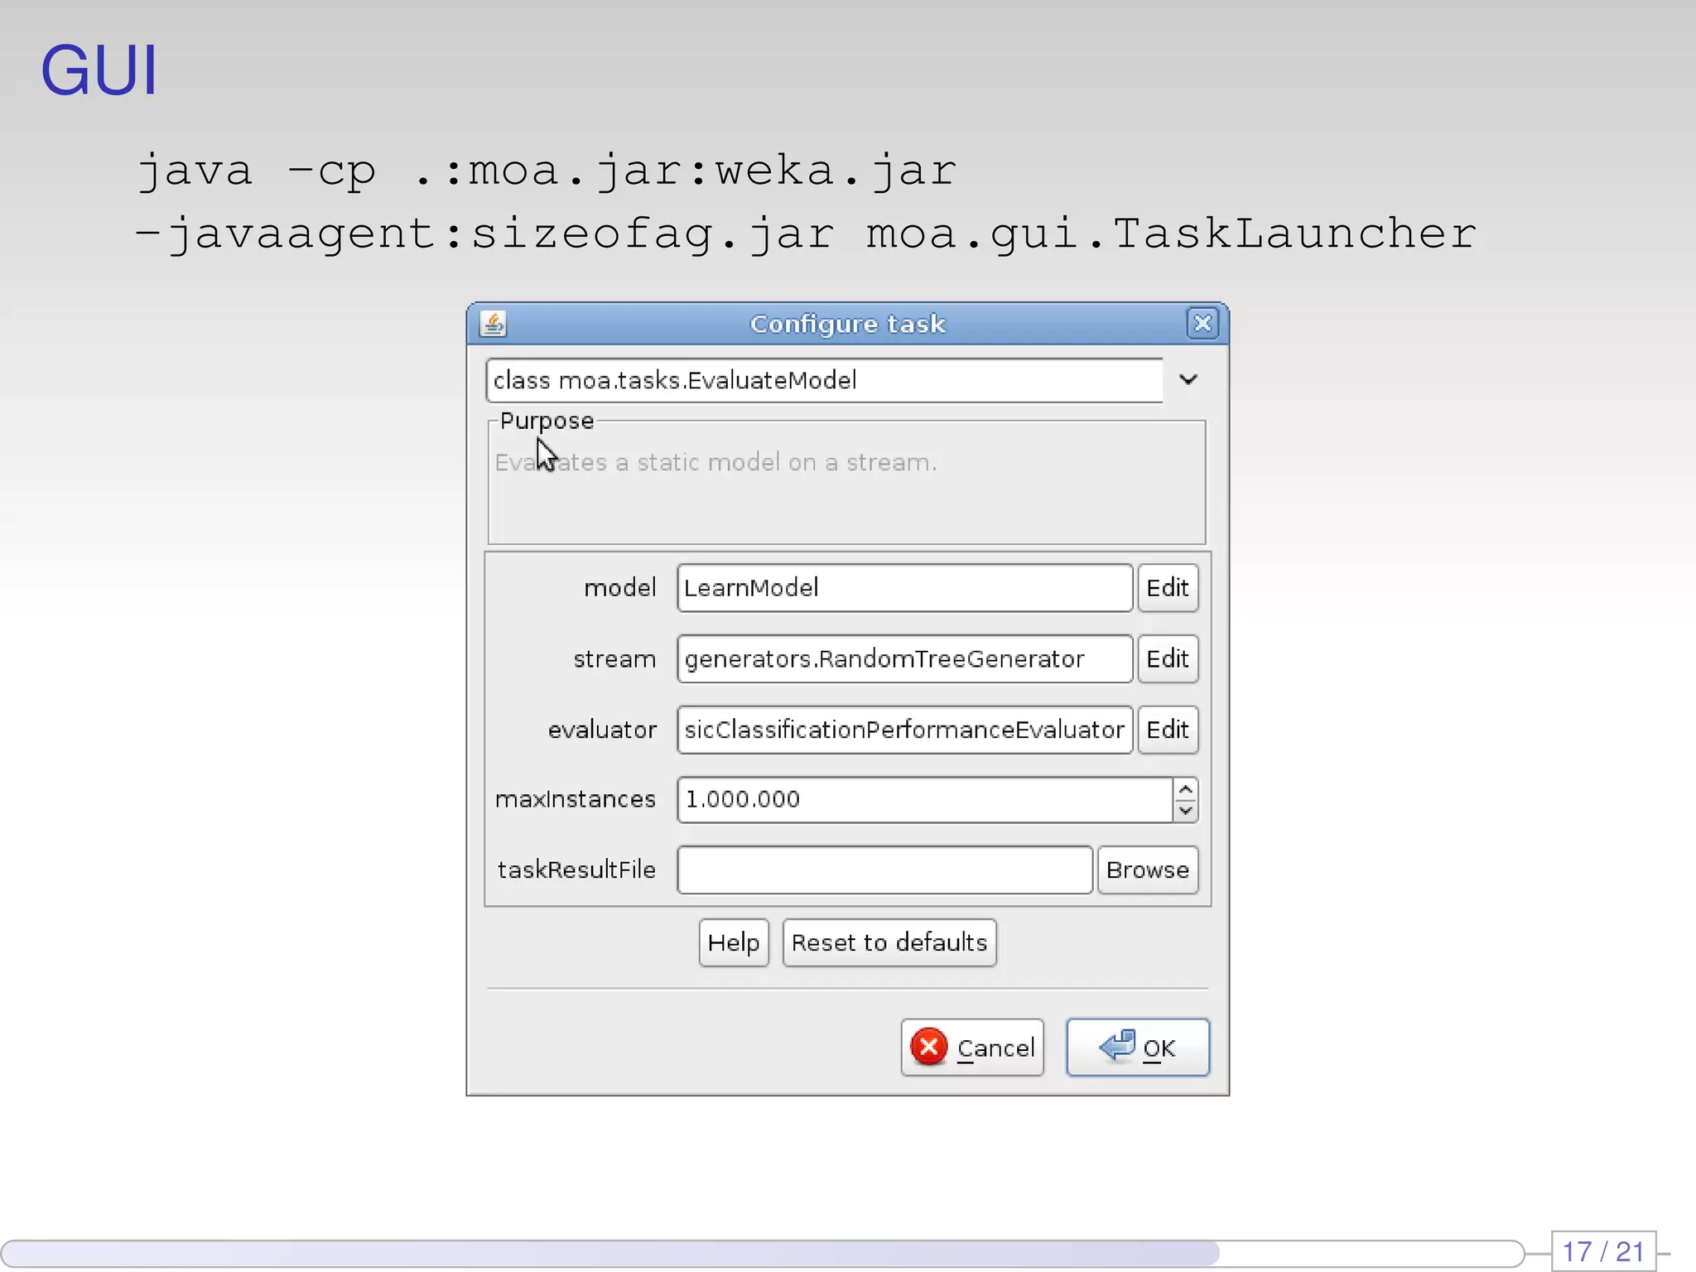Confirm the dialog with OK
This screenshot has height=1272, width=1696.
pos(1138,1048)
